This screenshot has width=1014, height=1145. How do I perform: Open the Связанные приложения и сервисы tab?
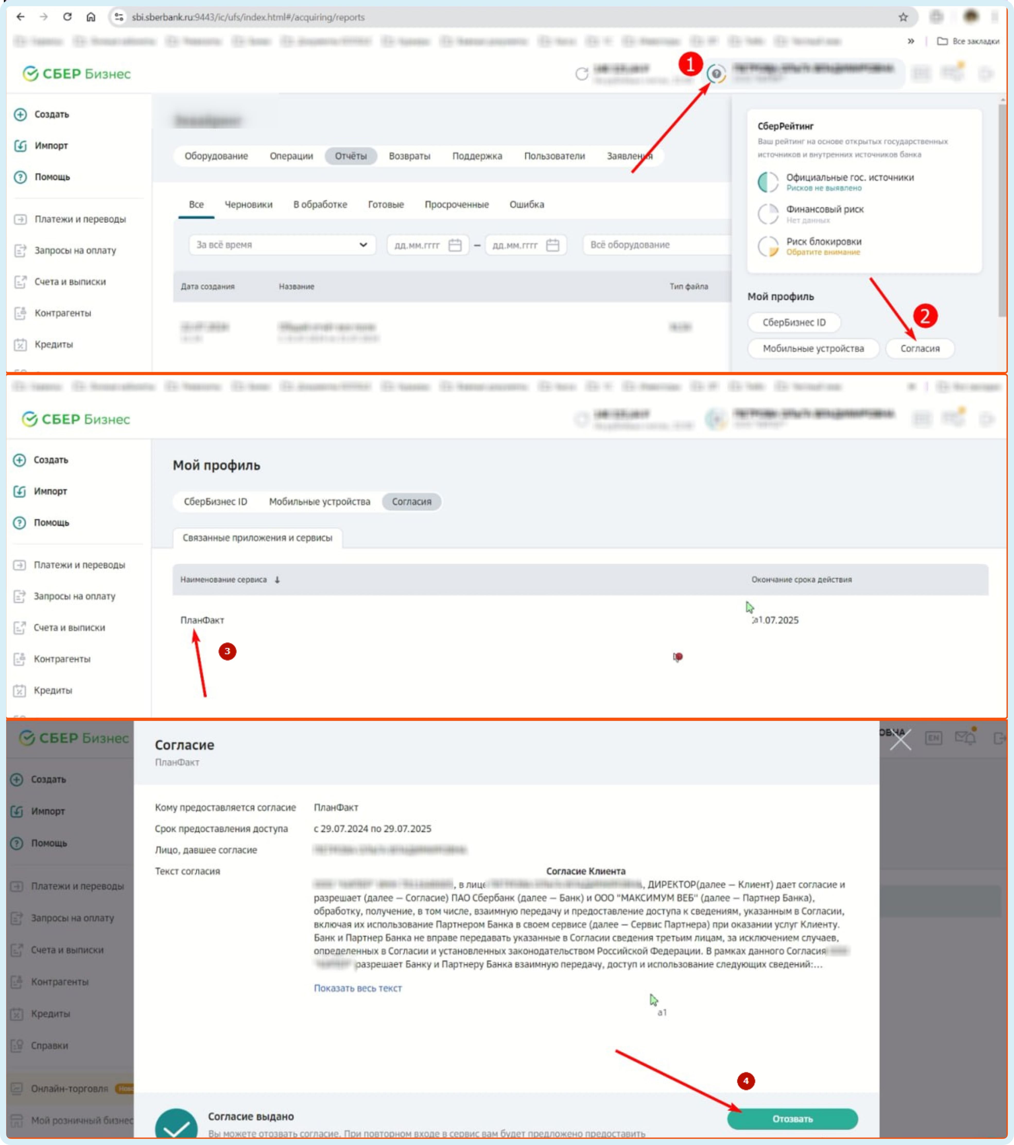tap(258, 538)
